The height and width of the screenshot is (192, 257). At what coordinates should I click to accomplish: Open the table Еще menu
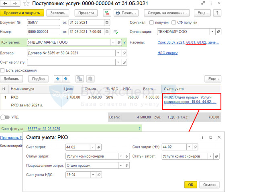point(213,79)
